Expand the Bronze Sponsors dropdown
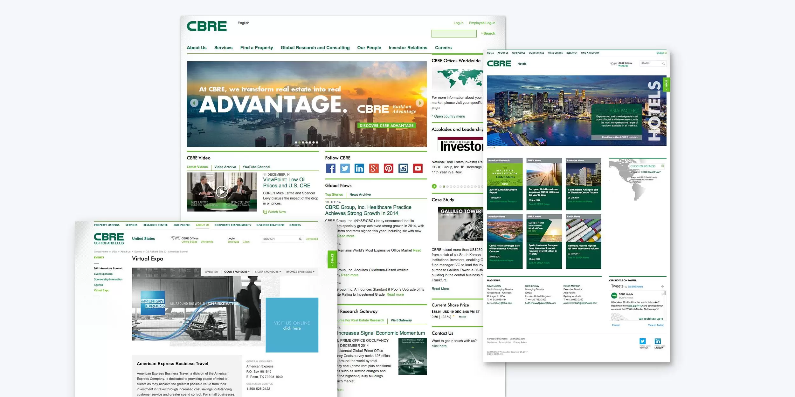This screenshot has height=397, width=795. (x=300, y=272)
